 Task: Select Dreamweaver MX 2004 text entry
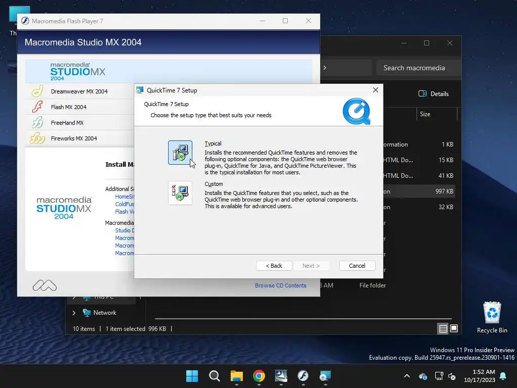pyautogui.click(x=79, y=91)
